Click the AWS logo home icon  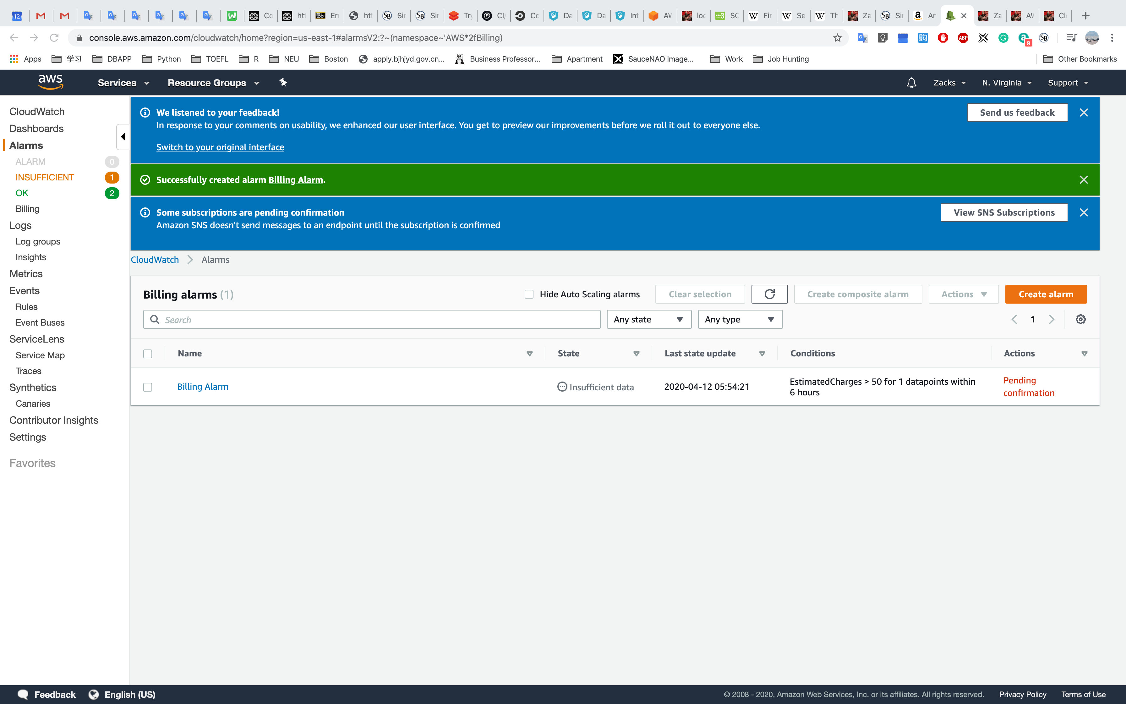[x=50, y=82]
